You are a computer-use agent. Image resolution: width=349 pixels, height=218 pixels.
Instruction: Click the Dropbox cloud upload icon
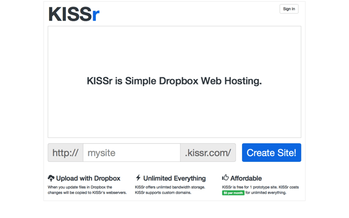[51, 178]
